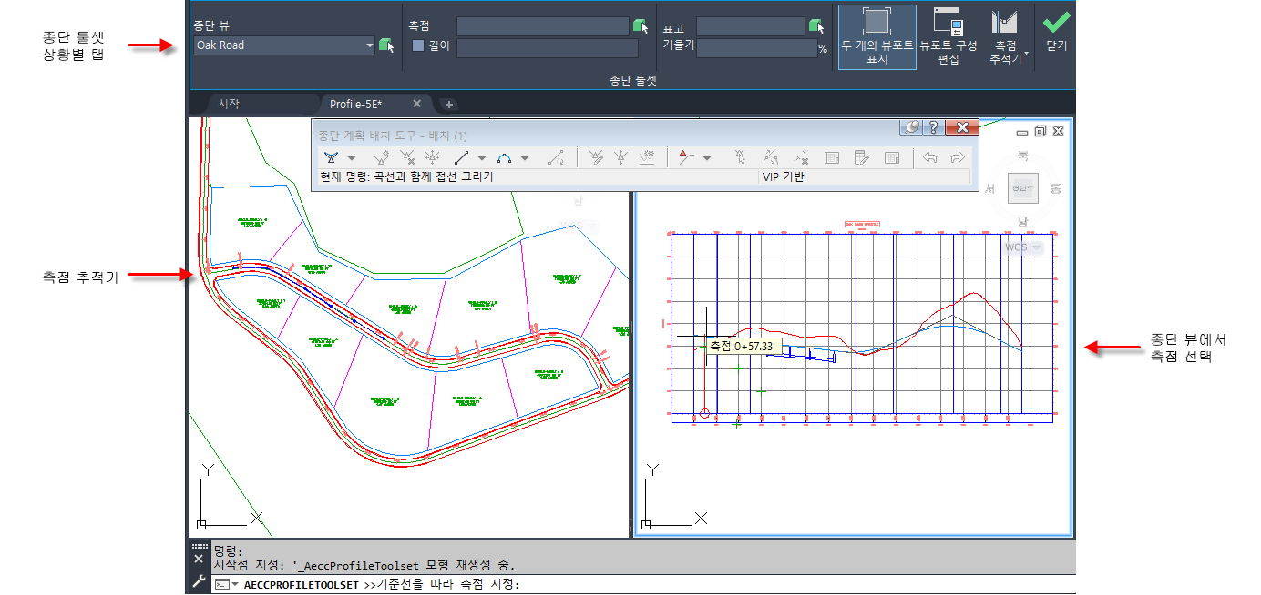1261x595 pixels.
Task: Choose the Insert PVI tool
Action: coord(382,157)
